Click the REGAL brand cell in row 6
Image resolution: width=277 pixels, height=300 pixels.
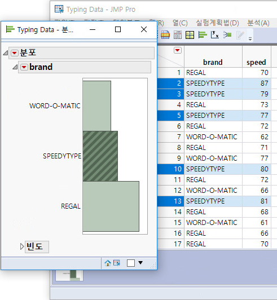pyautogui.click(x=213, y=126)
